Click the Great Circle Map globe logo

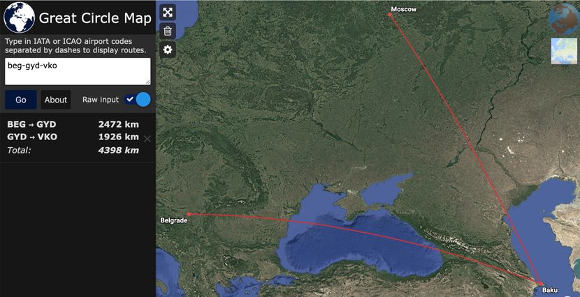click(20, 17)
